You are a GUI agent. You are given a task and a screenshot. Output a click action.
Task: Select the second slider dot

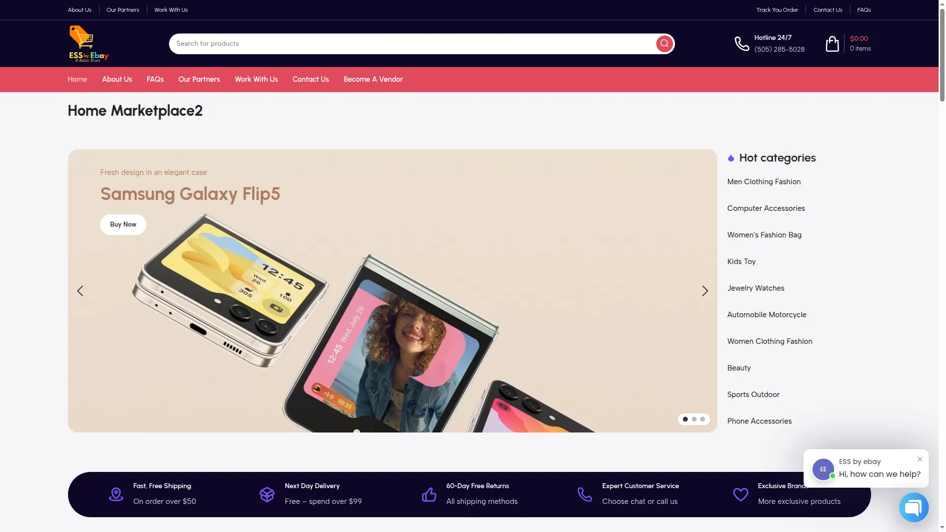pos(694,419)
